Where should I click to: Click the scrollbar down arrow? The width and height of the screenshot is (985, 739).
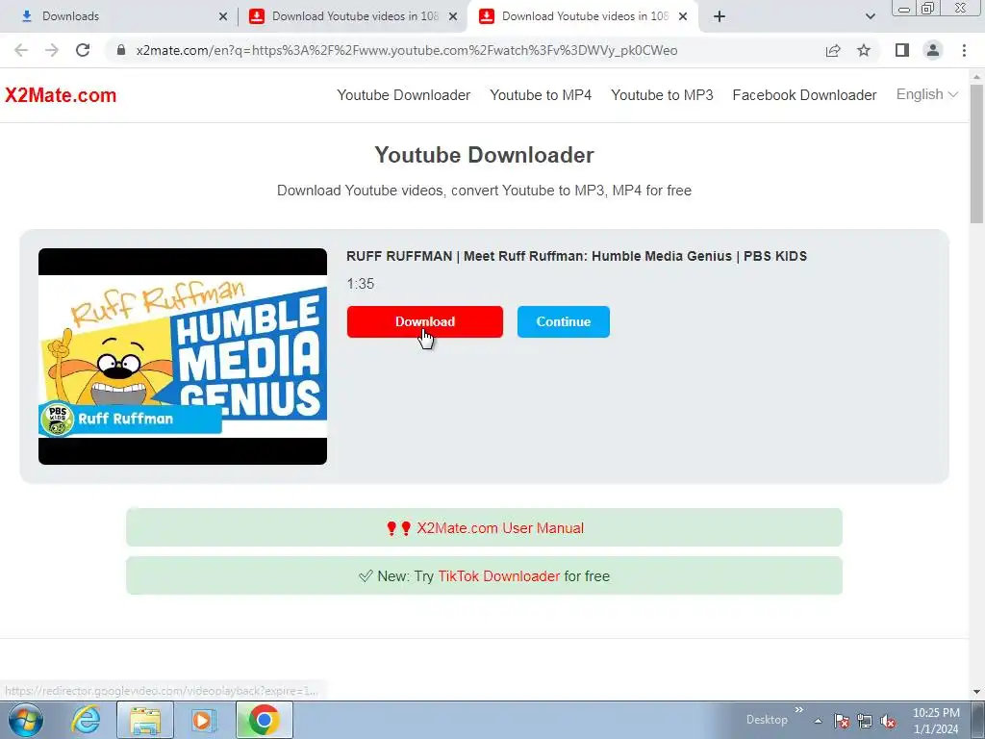977,692
